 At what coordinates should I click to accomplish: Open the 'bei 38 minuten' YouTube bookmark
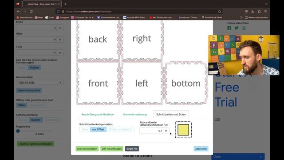[x=161, y=17]
